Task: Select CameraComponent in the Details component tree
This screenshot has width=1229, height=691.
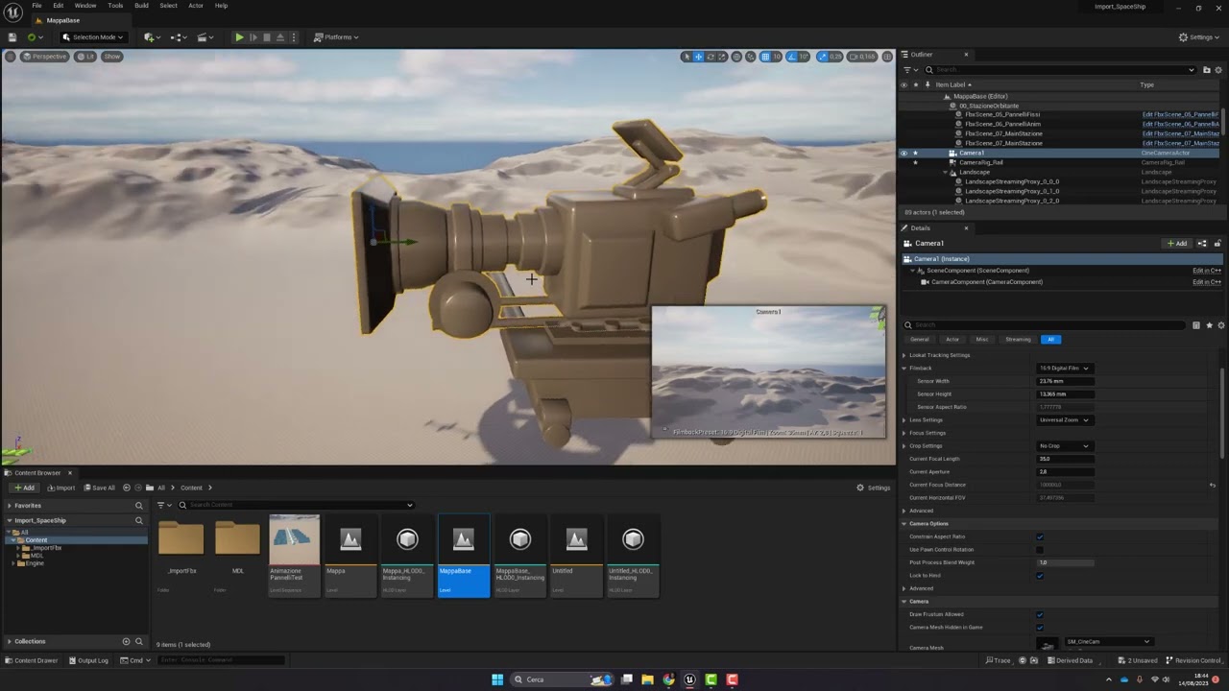Action: pyautogui.click(x=986, y=282)
